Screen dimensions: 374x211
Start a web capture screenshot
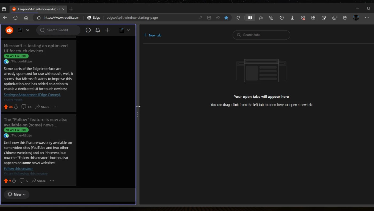(x=324, y=18)
